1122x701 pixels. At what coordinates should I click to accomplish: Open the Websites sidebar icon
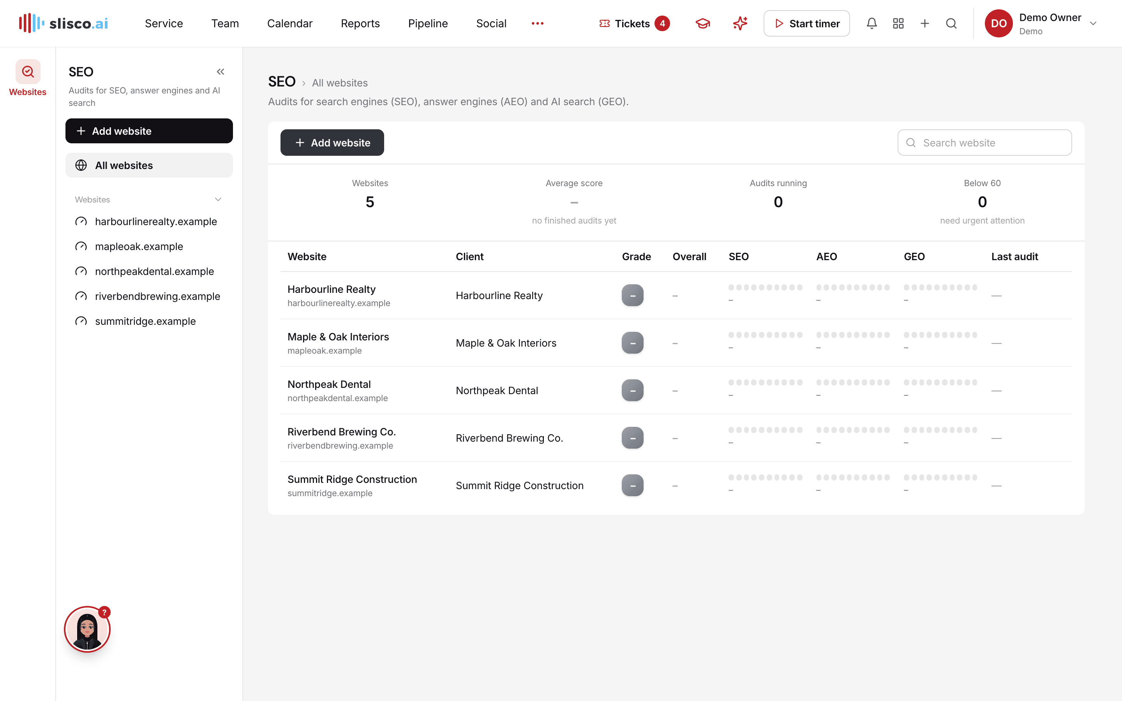pyautogui.click(x=28, y=78)
